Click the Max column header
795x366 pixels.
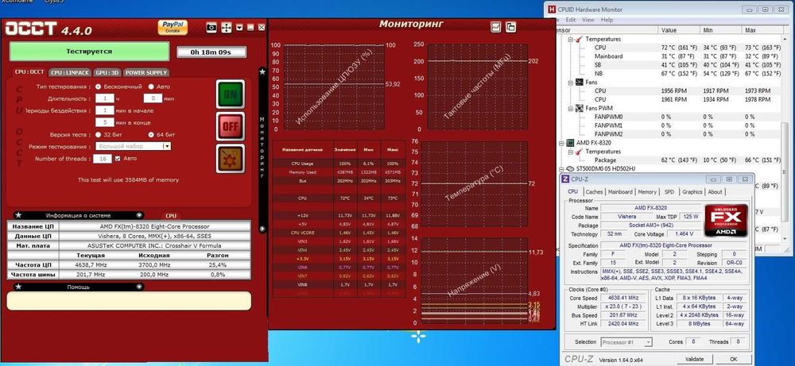pyautogui.click(x=762, y=30)
